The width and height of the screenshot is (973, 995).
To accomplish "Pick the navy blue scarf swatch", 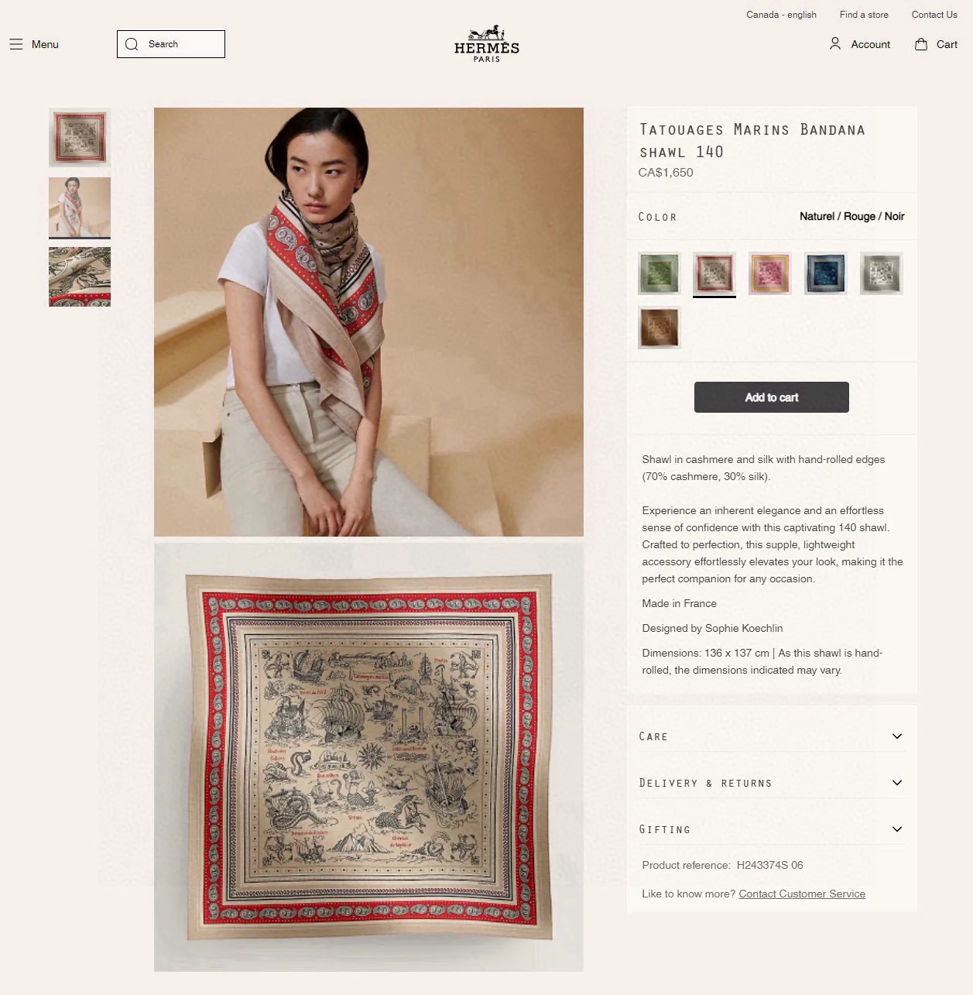I will pyautogui.click(x=825, y=273).
